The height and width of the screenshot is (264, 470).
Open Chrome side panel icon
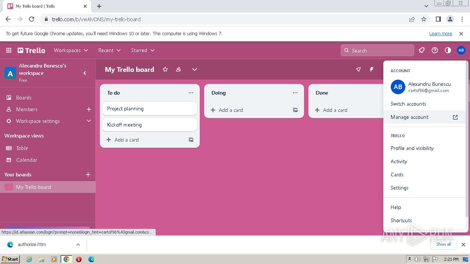[438, 19]
